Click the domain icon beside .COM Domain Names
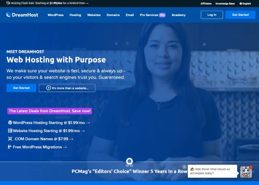The image size is (259, 185). 10,139
